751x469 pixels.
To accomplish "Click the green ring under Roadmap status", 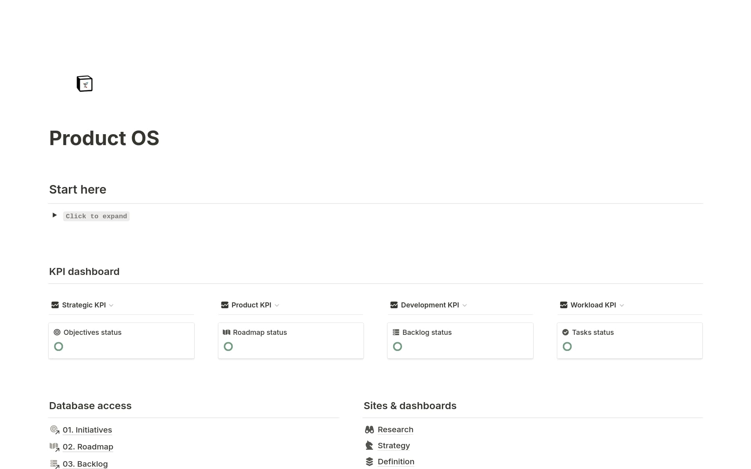I will (x=228, y=347).
